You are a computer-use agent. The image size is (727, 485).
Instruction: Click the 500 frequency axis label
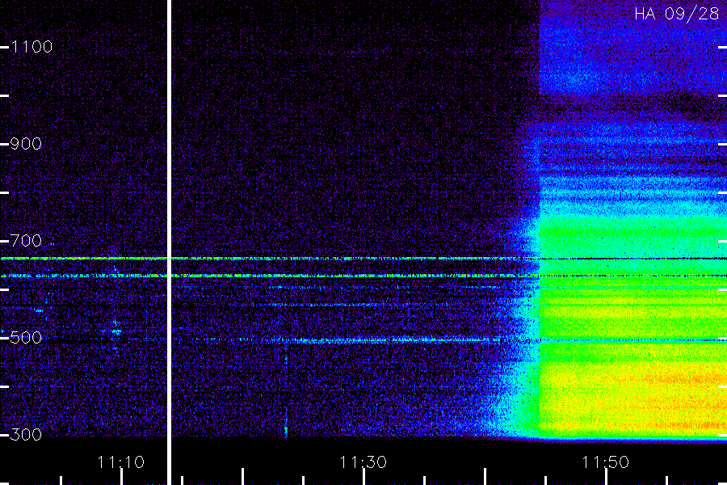(26, 338)
